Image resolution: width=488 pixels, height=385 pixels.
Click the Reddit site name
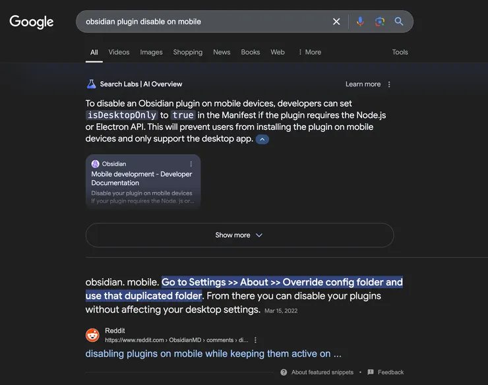pos(115,330)
